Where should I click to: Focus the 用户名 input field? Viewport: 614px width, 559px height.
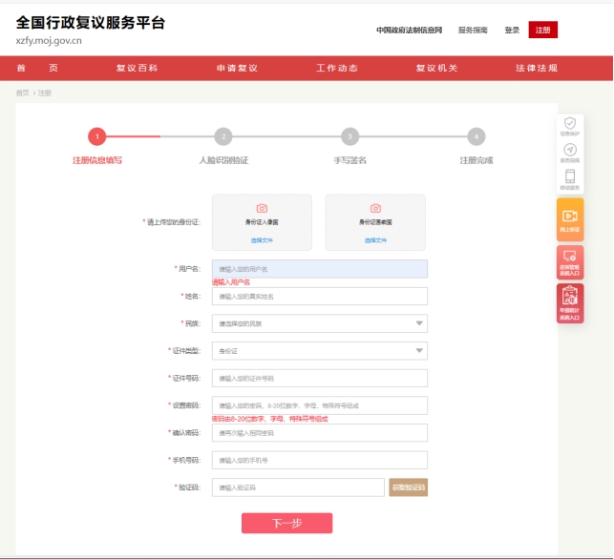[319, 269]
